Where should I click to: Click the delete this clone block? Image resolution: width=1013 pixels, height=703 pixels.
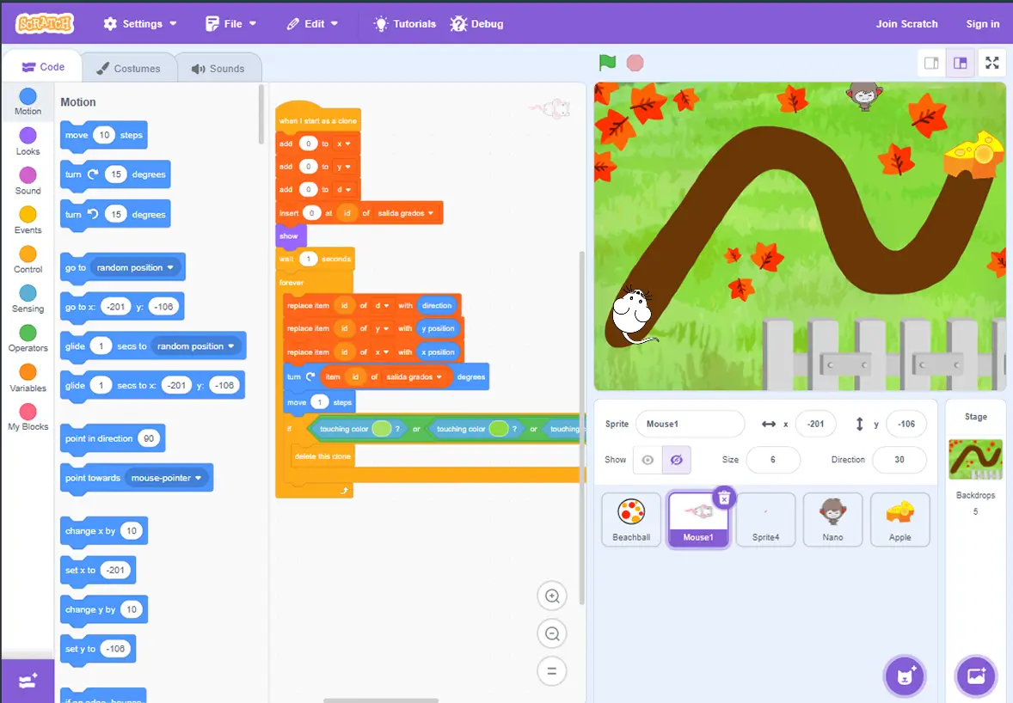click(322, 456)
